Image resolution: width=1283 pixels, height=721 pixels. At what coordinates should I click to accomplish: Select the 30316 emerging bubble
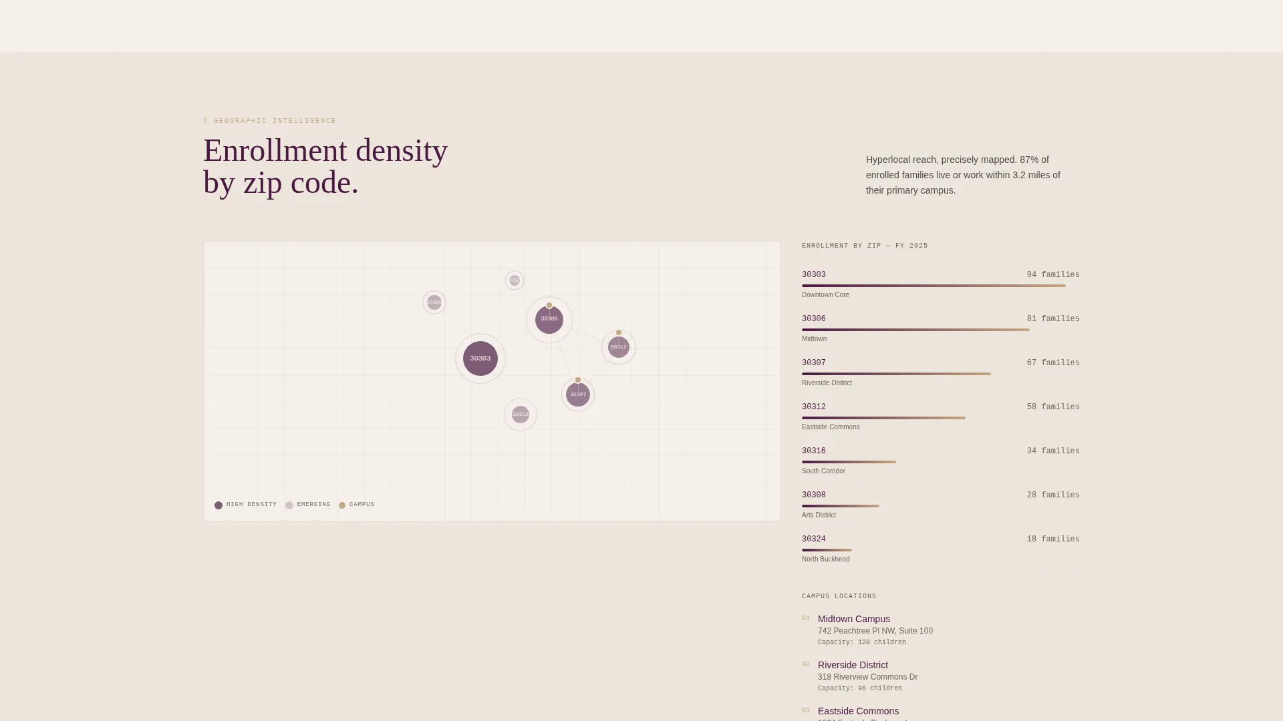point(521,415)
